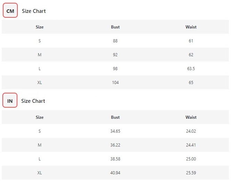Select the IN Size Chart heading
The width and height of the screenshot is (233, 183).
(33, 101)
